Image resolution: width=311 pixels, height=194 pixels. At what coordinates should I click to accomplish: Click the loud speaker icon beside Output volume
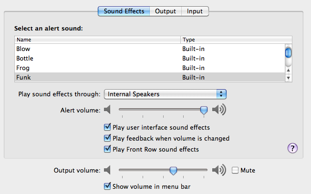[219, 170]
